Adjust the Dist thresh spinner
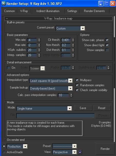Viewport: 116px width, 156px height. click(73, 50)
